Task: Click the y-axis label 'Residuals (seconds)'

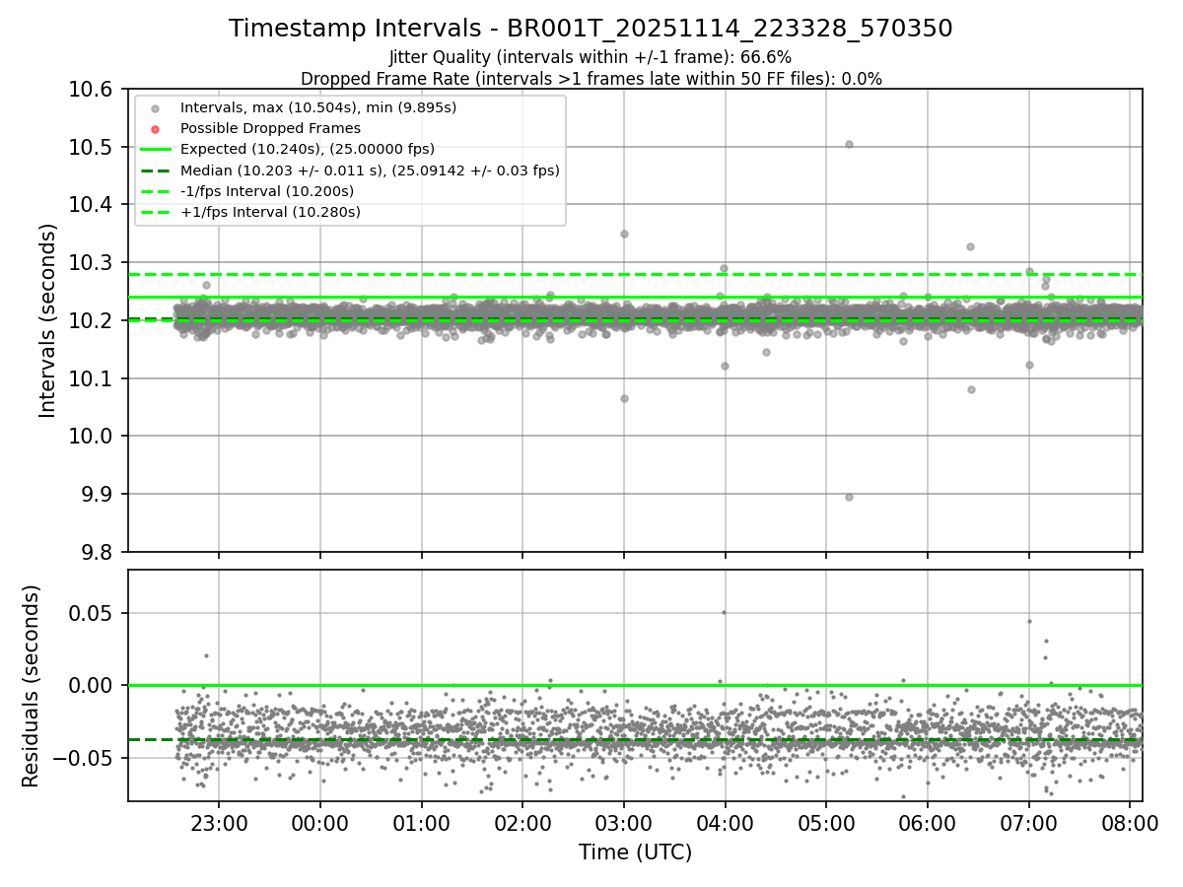Action: 31,686
